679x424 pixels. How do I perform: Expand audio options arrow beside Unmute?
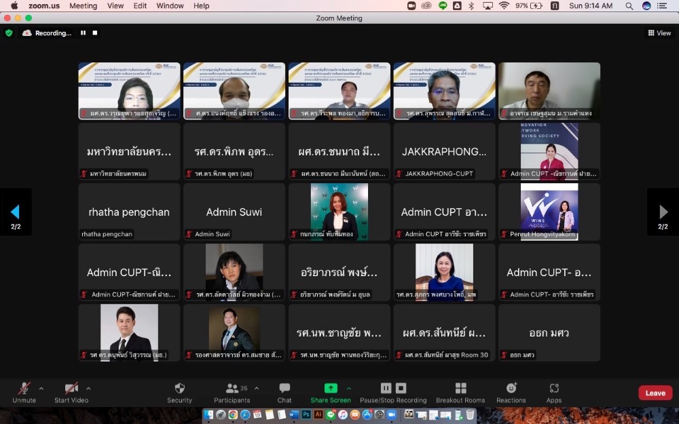click(41, 389)
